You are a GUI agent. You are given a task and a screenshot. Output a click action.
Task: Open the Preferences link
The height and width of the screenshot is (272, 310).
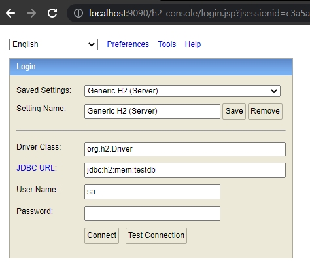[128, 44]
